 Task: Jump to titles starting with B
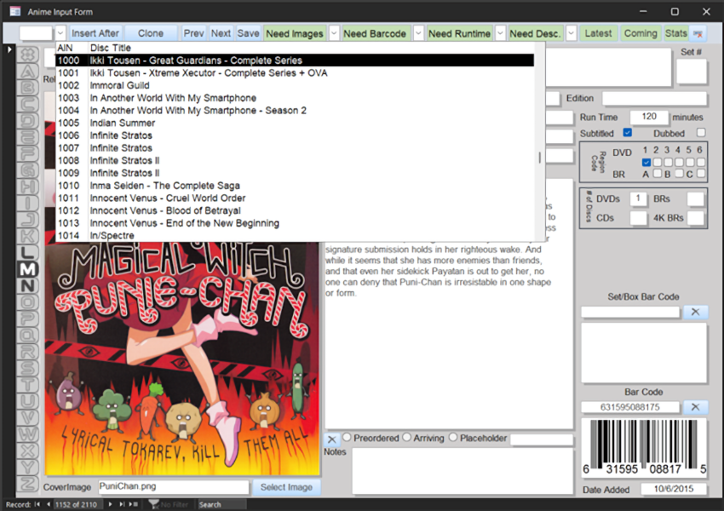(x=27, y=88)
